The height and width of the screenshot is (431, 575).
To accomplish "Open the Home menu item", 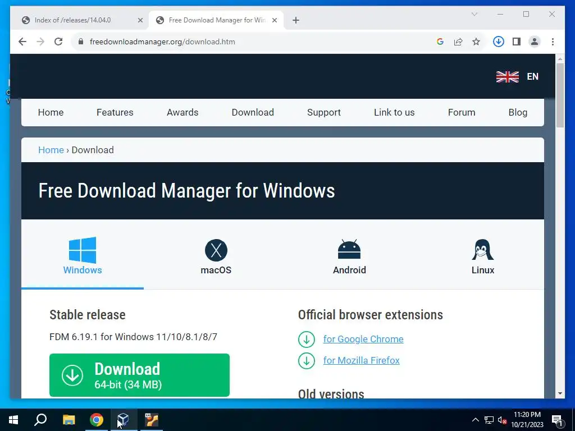I will 51,112.
